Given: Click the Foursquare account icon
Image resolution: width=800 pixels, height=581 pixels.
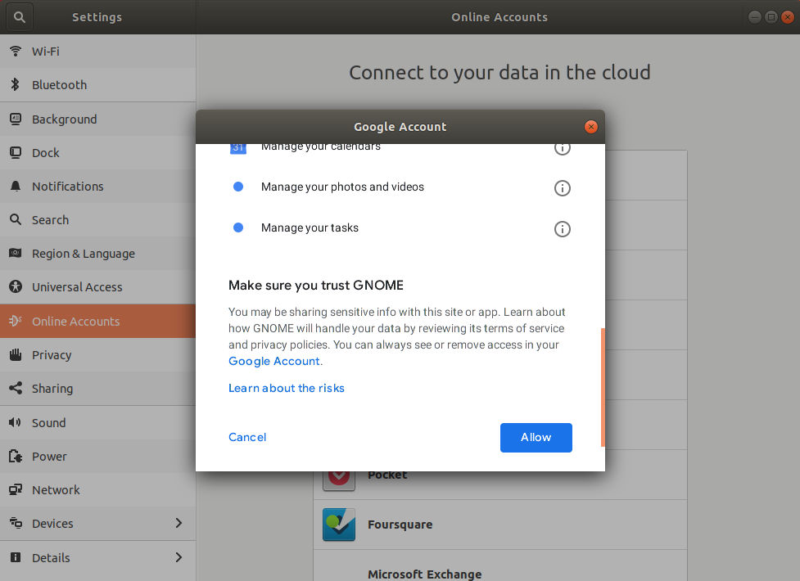Looking at the screenshot, I should (338, 525).
